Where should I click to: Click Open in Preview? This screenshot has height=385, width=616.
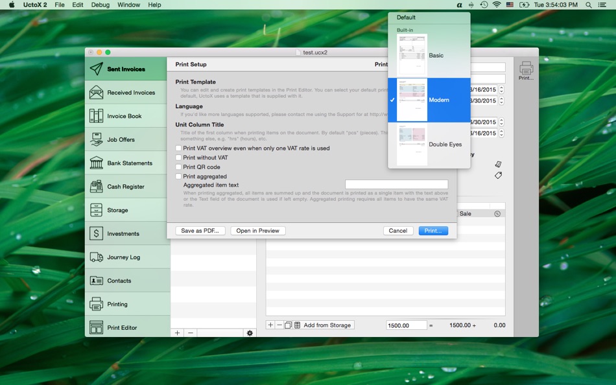pos(257,230)
